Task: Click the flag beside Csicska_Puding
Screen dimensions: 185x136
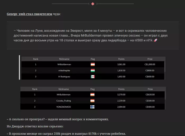Action: [x=92, y=101]
